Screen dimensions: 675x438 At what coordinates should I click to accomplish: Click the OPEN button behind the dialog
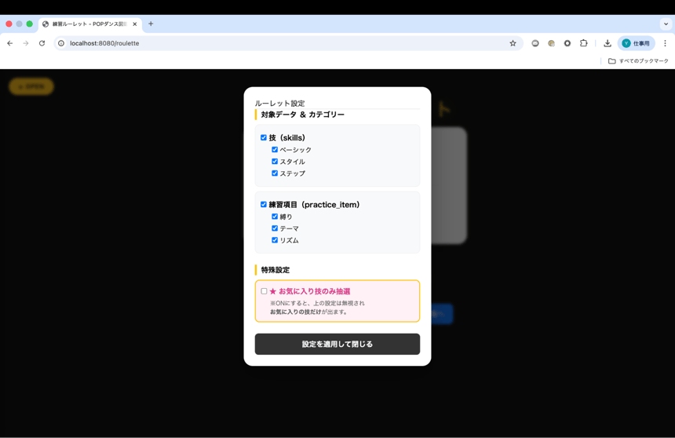point(31,86)
